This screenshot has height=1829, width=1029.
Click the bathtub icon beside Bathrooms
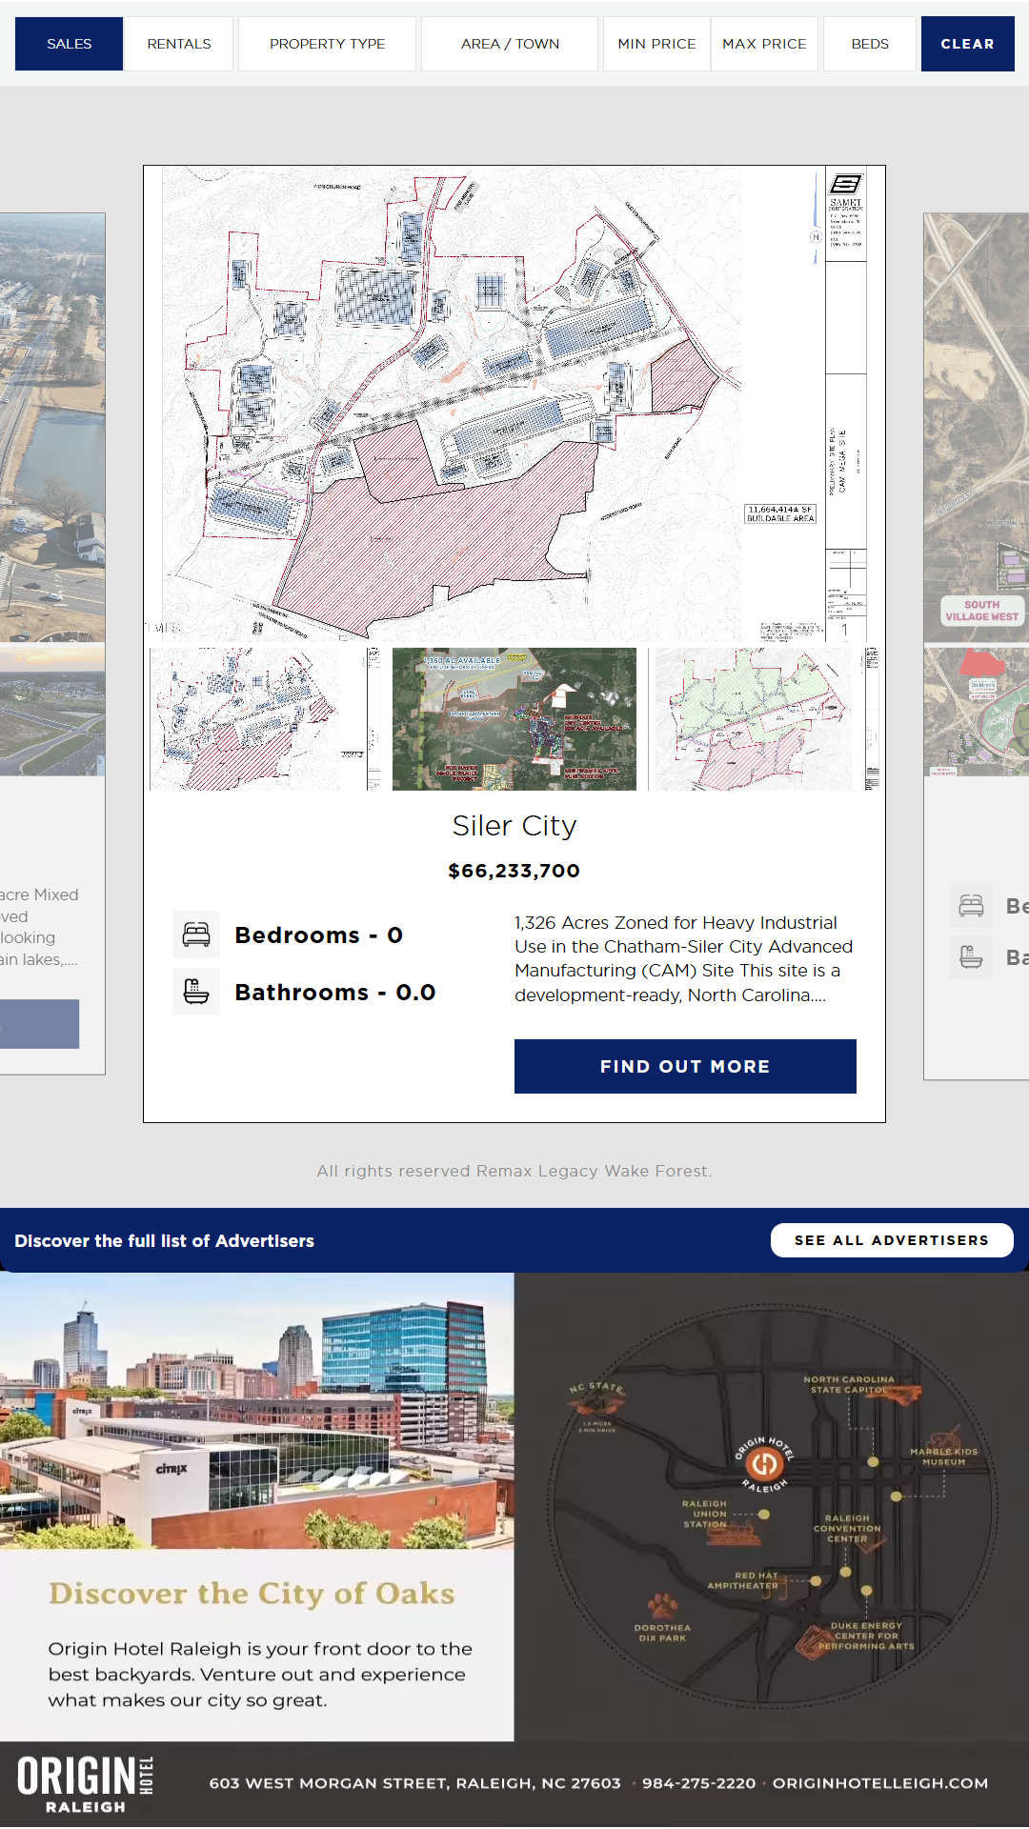[196, 992]
